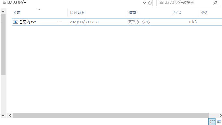Click the magnifier search icon

point(215,3)
